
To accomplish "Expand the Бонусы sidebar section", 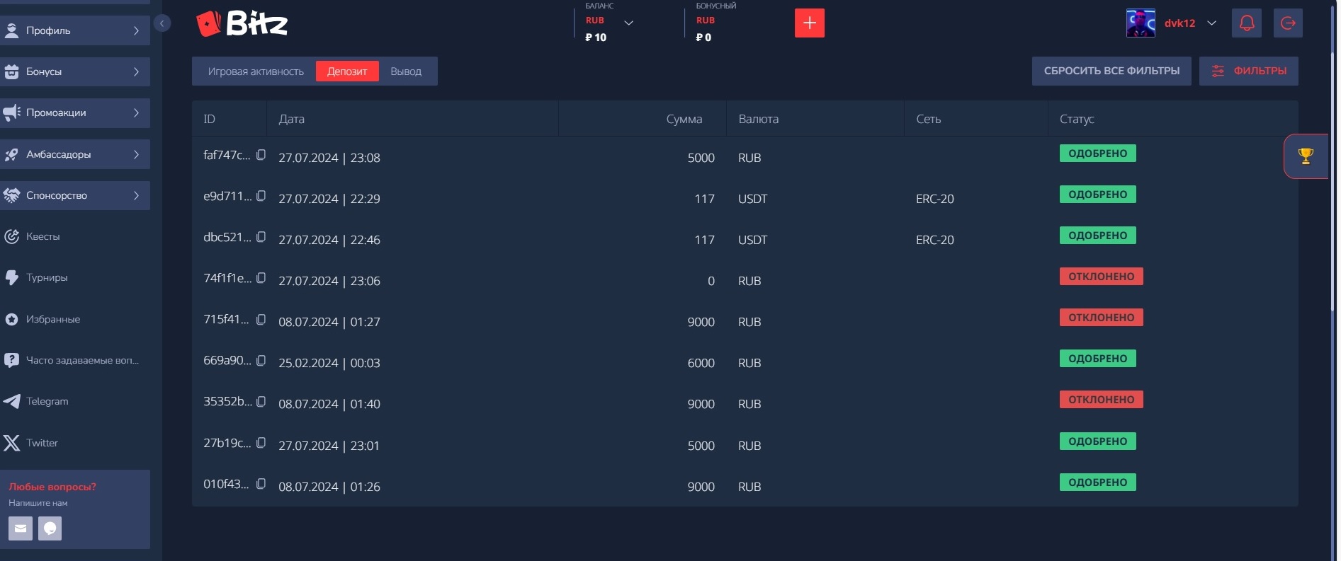I will point(74,71).
